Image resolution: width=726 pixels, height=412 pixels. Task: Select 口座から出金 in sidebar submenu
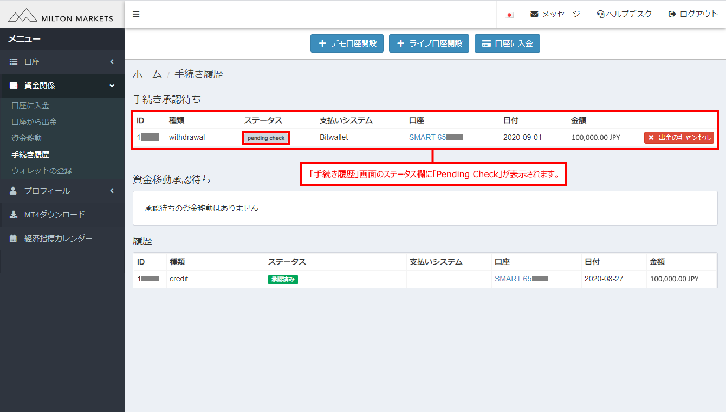pyautogui.click(x=34, y=122)
